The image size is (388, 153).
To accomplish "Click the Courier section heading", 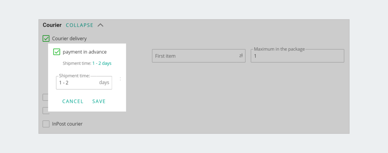I will click(52, 25).
